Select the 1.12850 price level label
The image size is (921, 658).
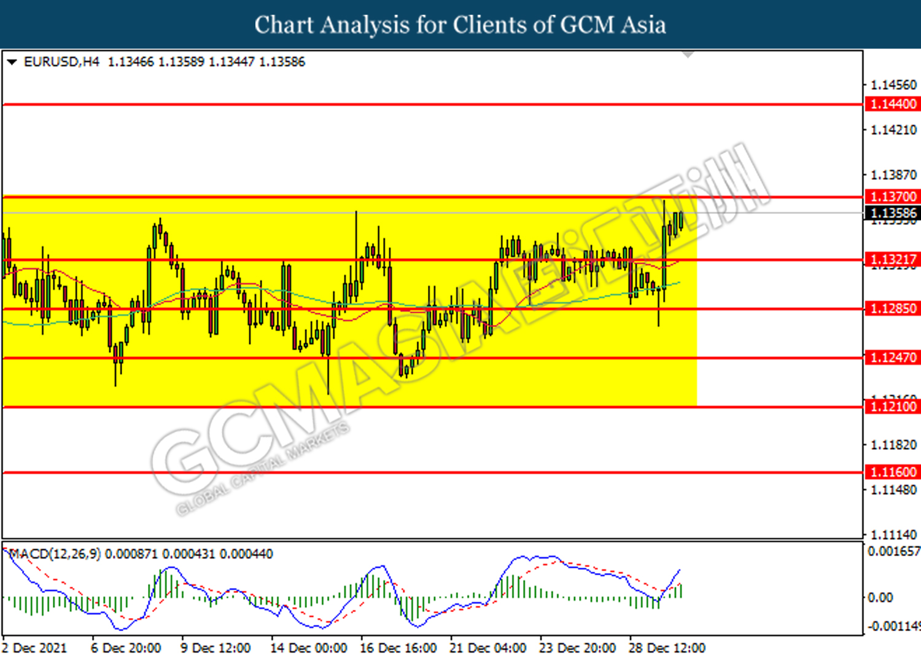point(893,308)
